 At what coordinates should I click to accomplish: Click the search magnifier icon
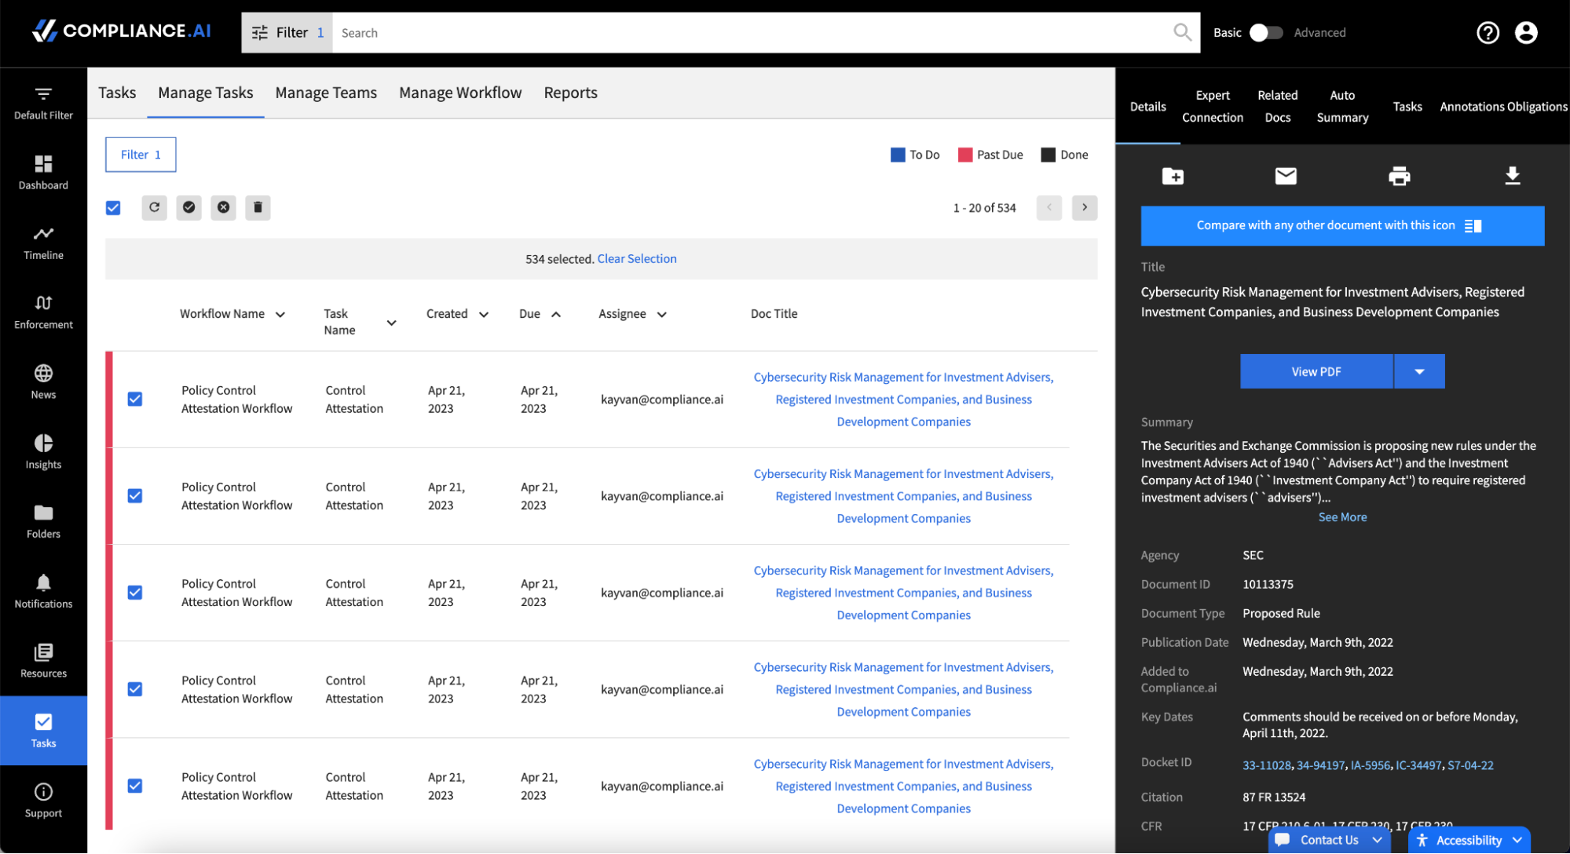[1182, 32]
